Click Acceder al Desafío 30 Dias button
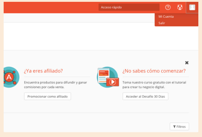This screenshot has width=202, height=137. point(145,96)
